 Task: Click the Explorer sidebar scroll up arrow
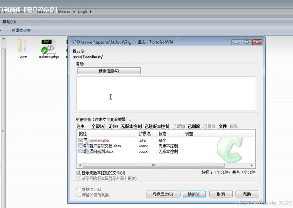[x=3, y=39]
